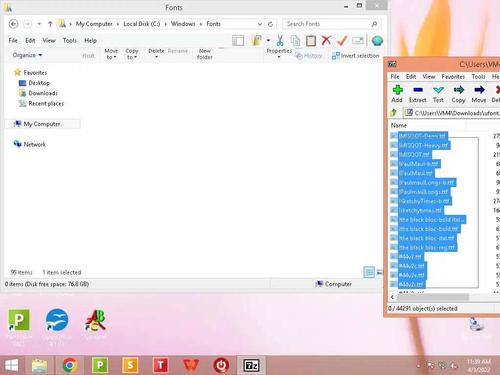Select Windows in the address breadcrumb

[x=183, y=24]
